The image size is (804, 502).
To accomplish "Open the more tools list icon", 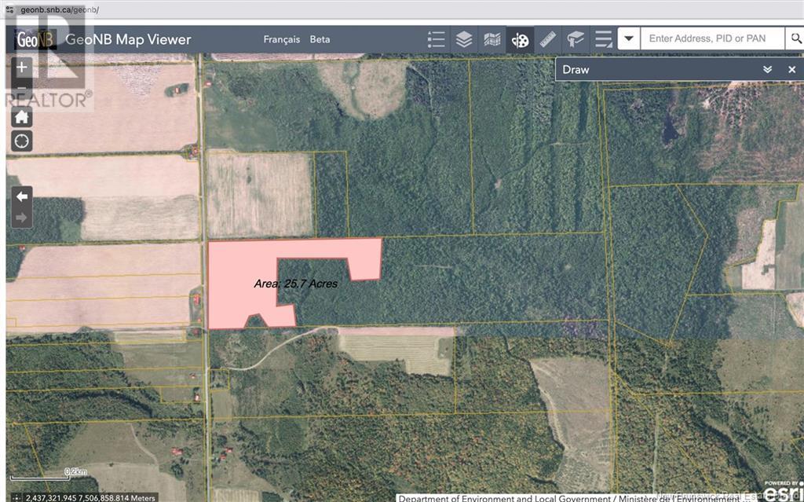I will coord(604,39).
